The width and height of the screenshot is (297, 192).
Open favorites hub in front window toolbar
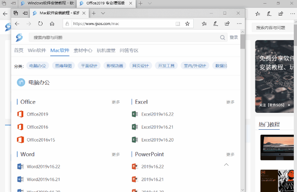pos(204,24)
